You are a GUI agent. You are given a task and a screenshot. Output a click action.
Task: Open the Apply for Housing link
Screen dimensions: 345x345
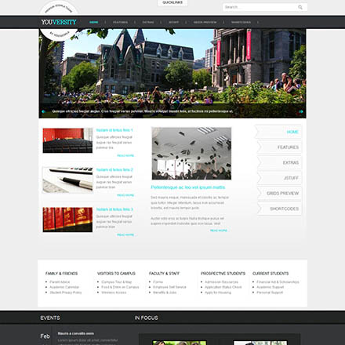pyautogui.click(x=218, y=292)
